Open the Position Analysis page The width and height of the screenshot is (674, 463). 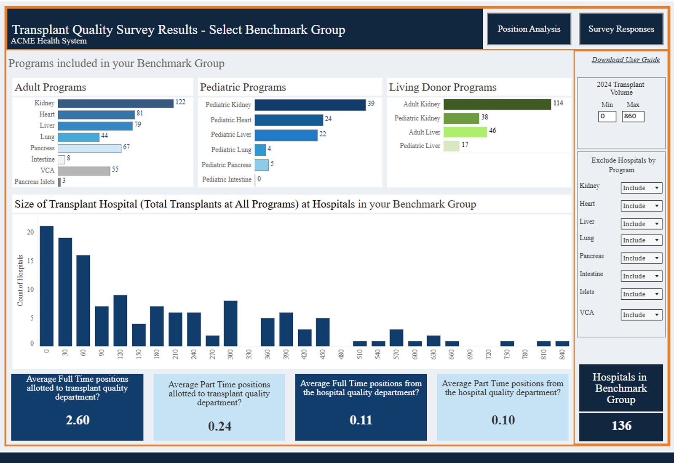click(529, 29)
